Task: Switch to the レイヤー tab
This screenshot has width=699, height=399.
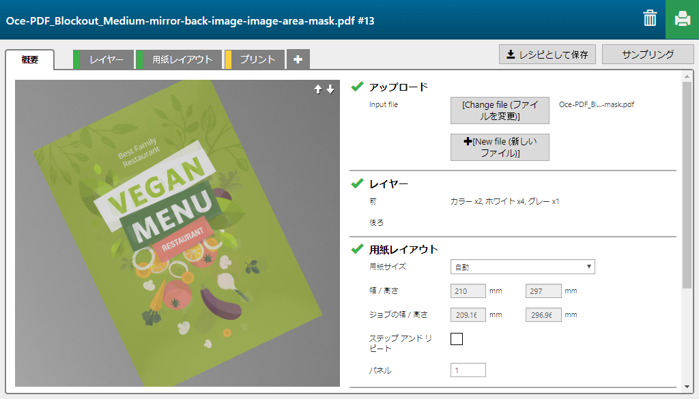Action: 104,59
